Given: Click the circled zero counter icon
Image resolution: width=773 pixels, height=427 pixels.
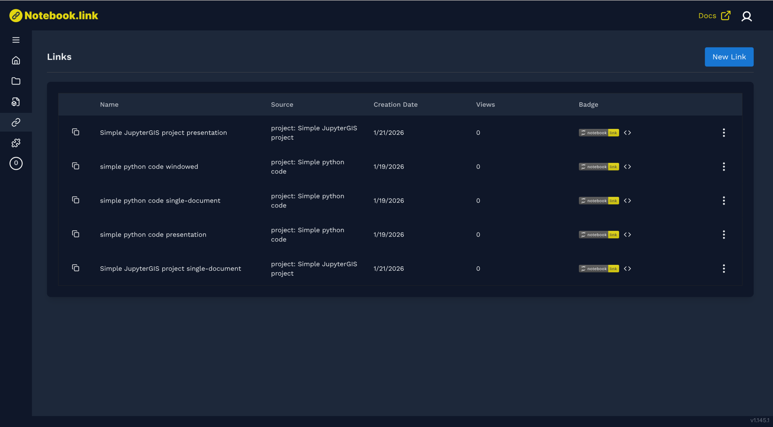Looking at the screenshot, I should 16,163.
